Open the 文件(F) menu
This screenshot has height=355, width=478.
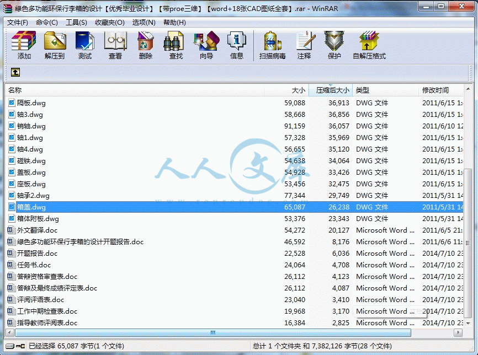[17, 22]
